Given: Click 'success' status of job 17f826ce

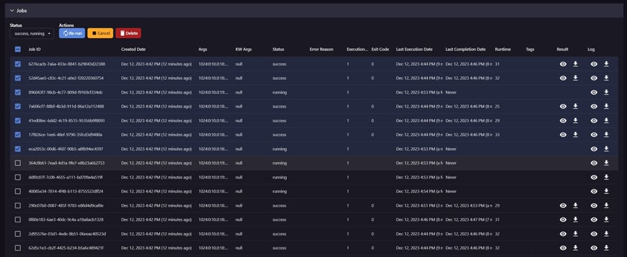Looking at the screenshot, I should 279,135.
